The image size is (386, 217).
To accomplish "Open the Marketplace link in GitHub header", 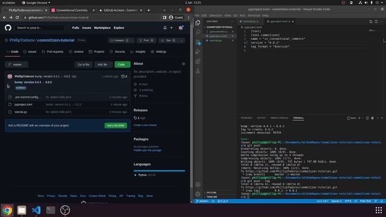I will (x=103, y=28).
